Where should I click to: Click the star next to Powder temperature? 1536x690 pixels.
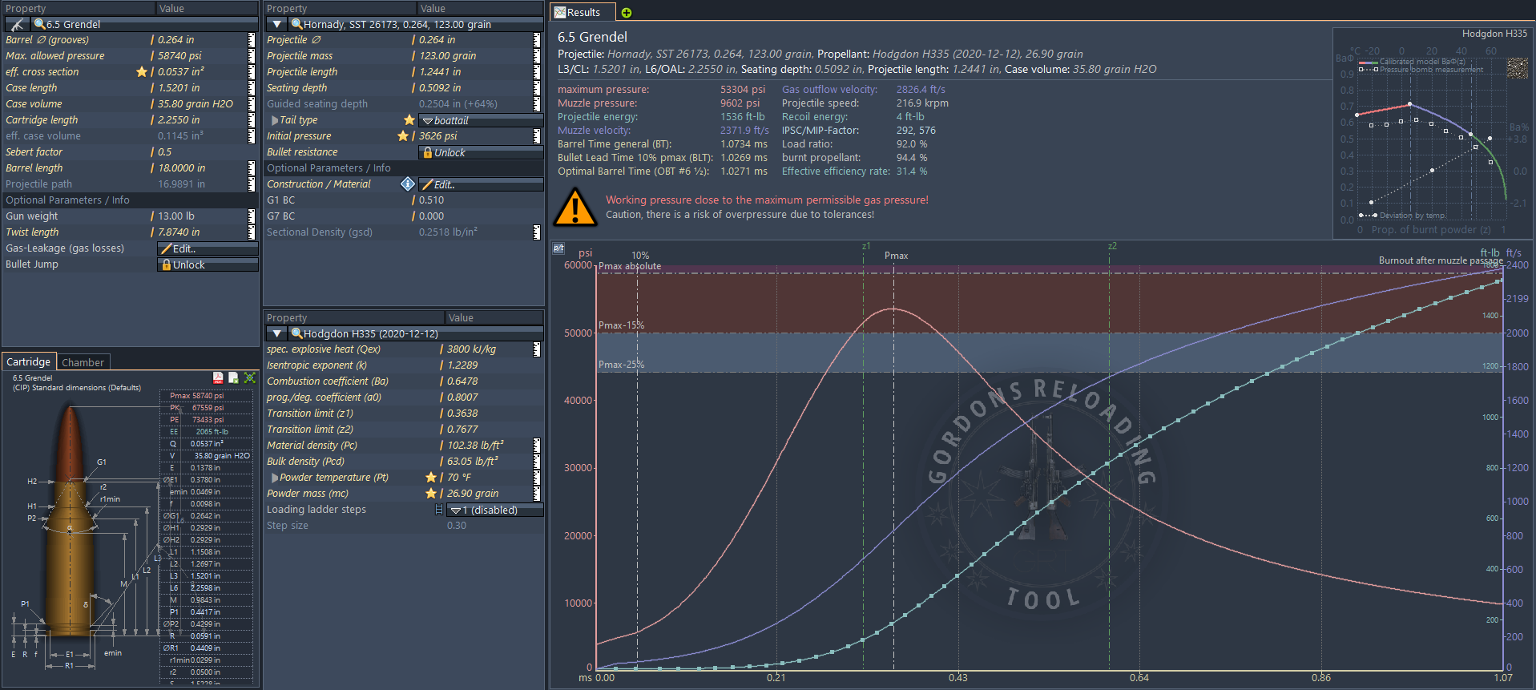431,477
